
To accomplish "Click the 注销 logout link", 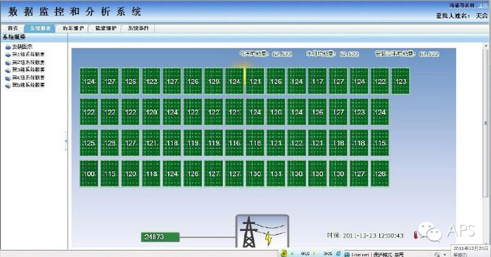I will (483, 6).
